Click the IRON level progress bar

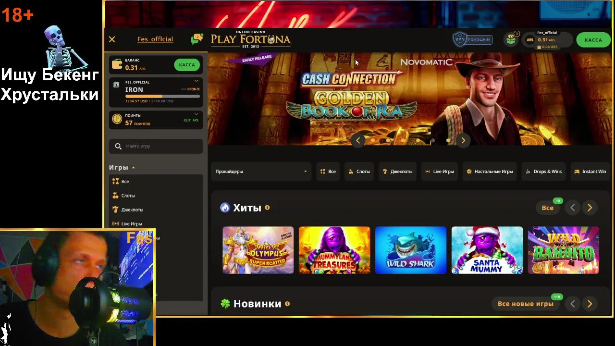point(162,96)
